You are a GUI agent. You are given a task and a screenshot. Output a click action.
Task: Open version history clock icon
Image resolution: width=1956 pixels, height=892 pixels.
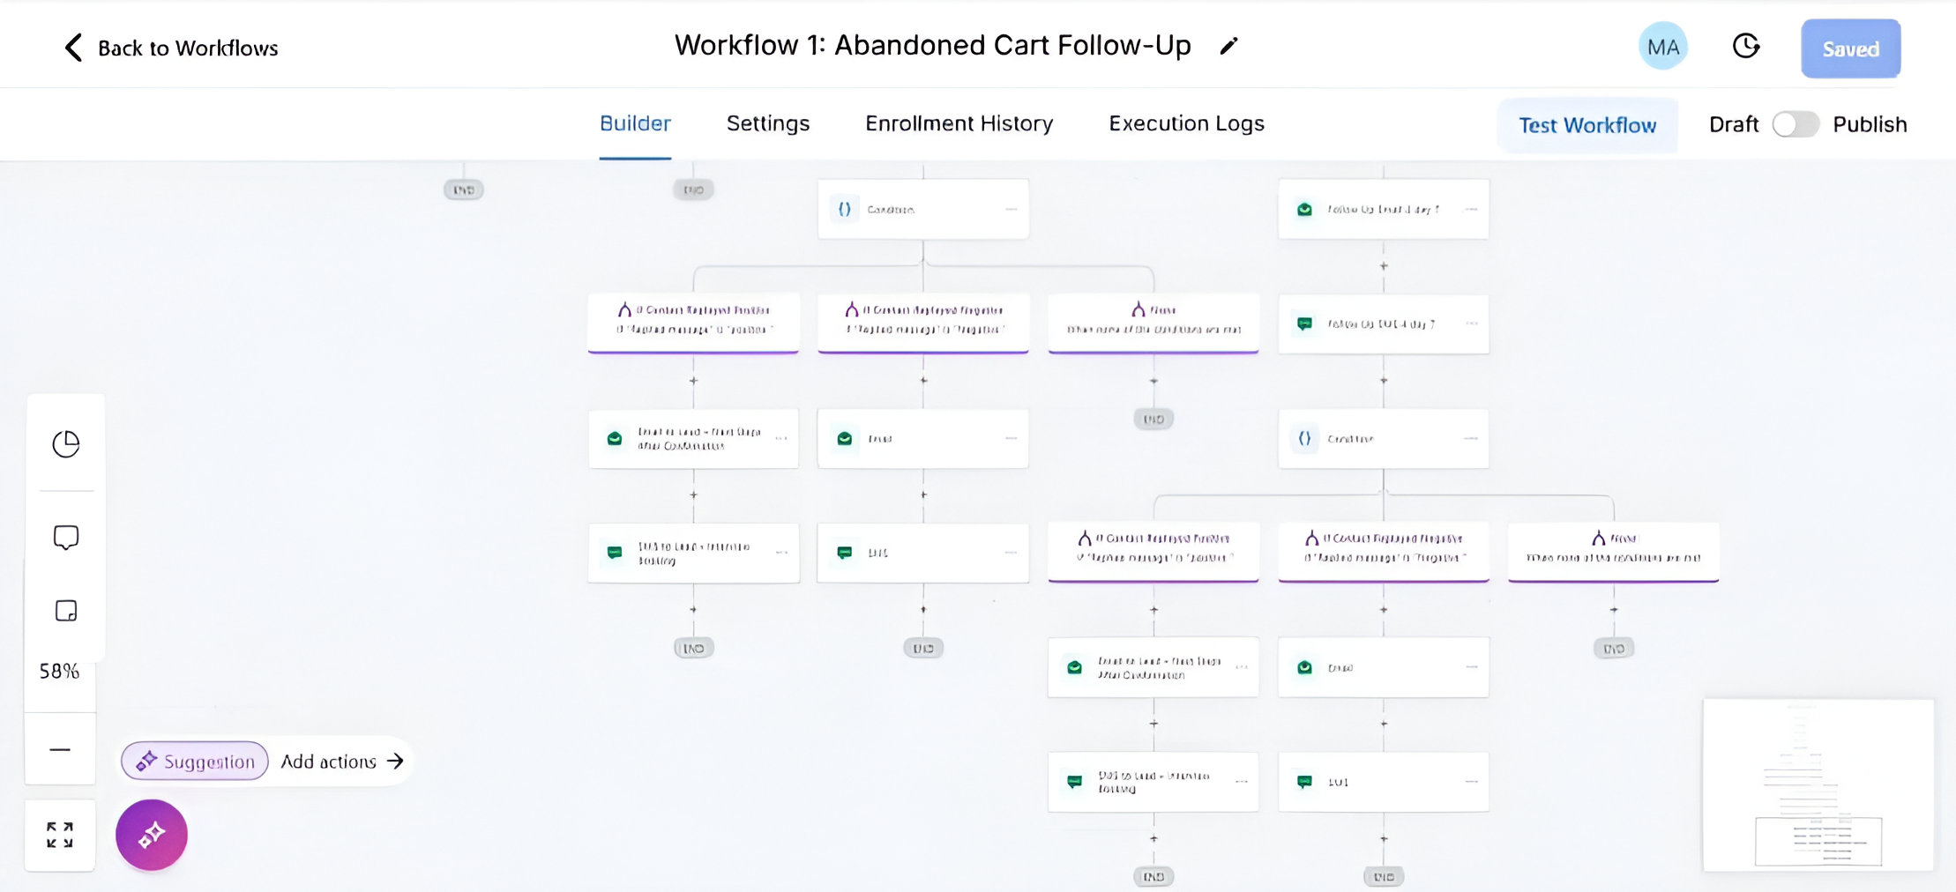(x=1745, y=47)
